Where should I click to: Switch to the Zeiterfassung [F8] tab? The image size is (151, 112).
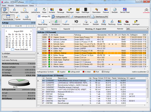(x=100, y=16)
